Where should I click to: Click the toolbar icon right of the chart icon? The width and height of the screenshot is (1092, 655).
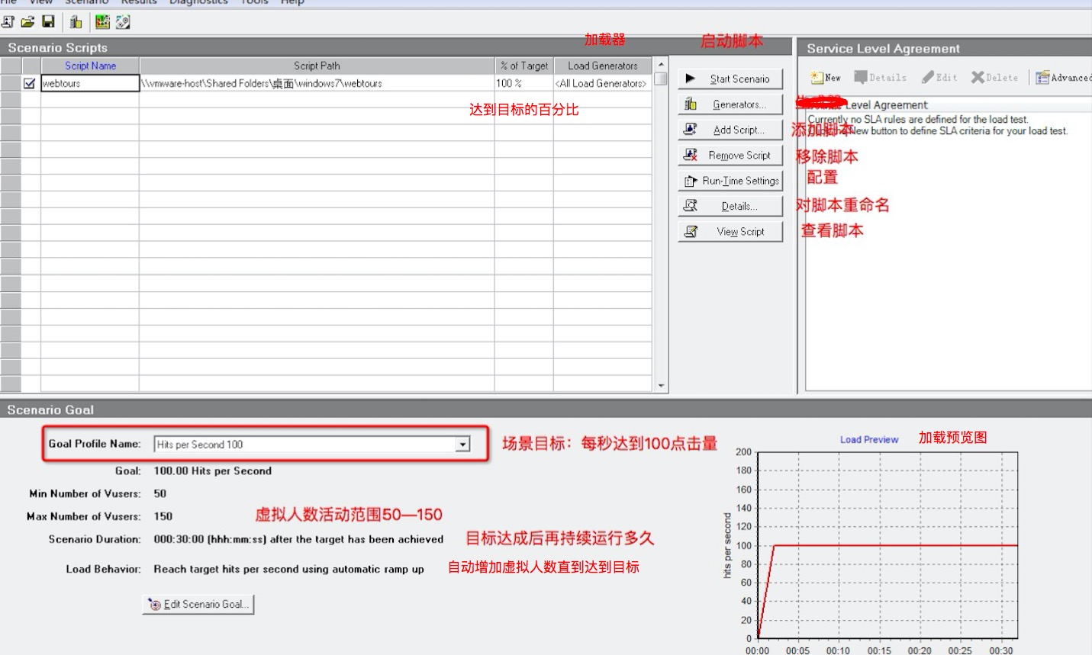pos(123,22)
